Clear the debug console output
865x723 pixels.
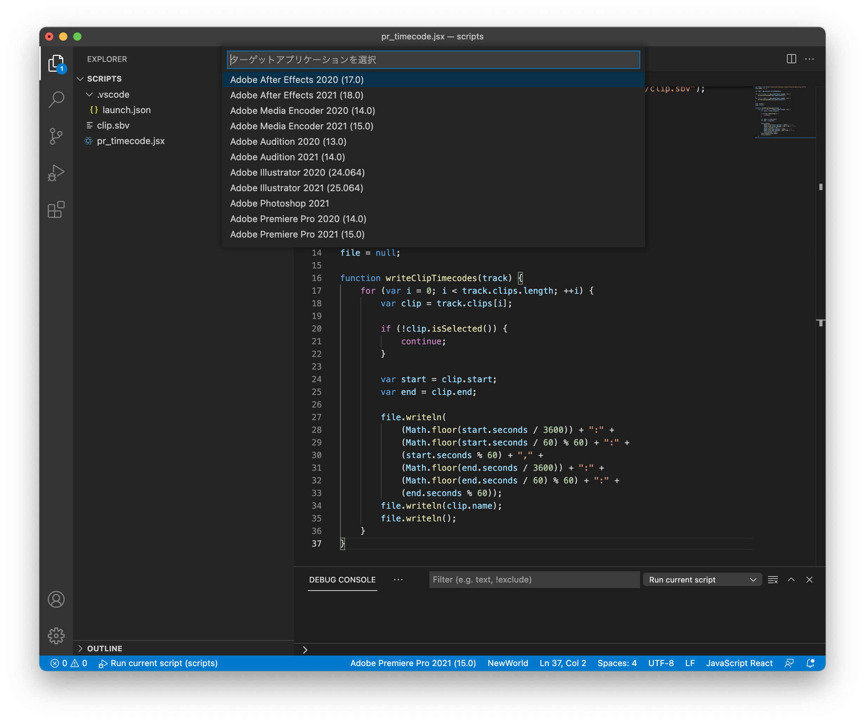click(x=773, y=580)
